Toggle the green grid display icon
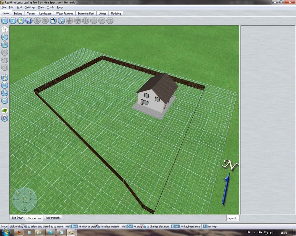 (5, 110)
